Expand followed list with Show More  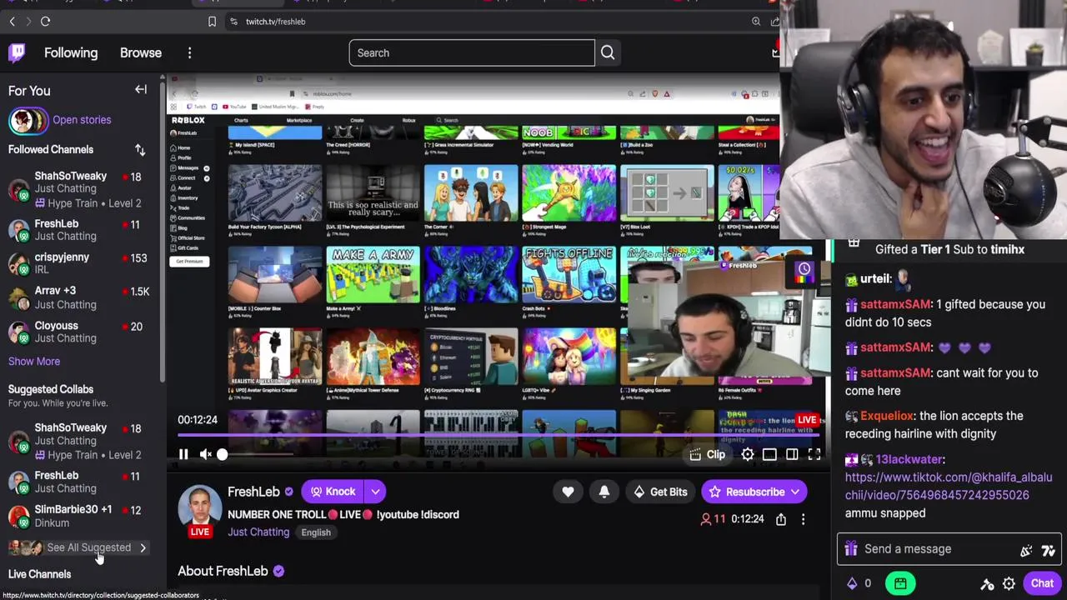[x=34, y=362]
